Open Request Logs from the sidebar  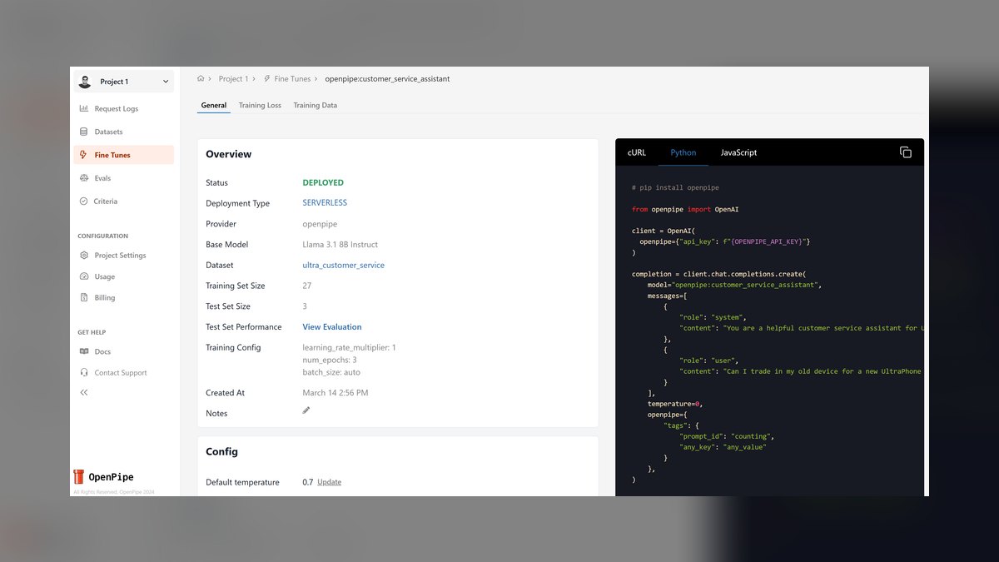coord(123,108)
